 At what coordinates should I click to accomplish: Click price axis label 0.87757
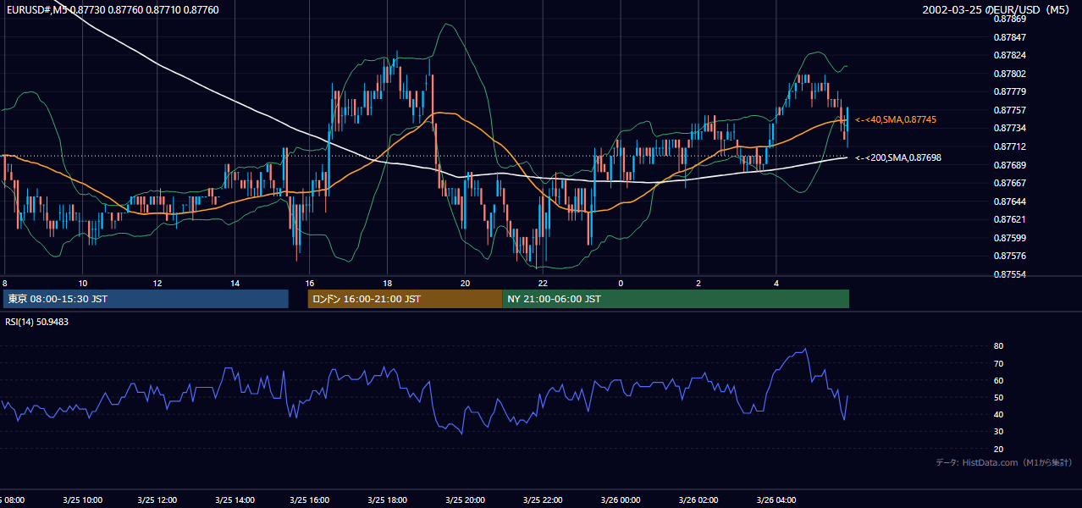pos(1009,110)
